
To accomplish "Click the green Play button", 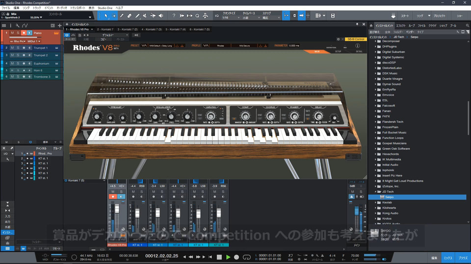I will [228, 257].
